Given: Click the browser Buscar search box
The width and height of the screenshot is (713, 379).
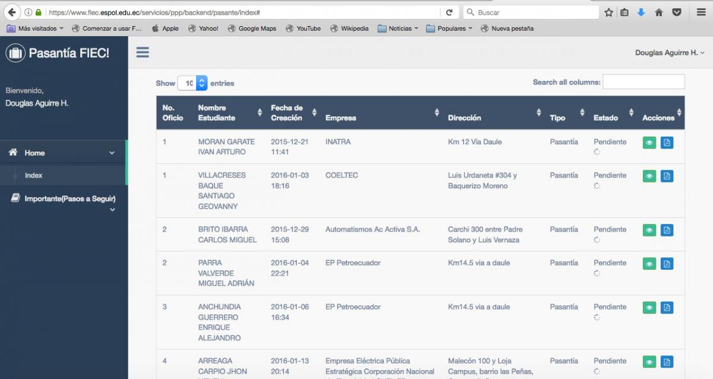Looking at the screenshot, I should coord(531,12).
